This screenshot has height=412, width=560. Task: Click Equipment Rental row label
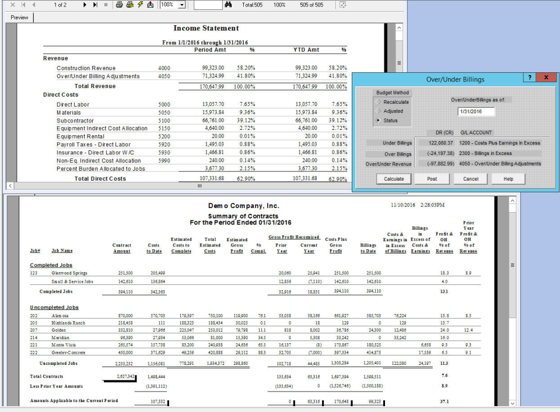click(x=80, y=136)
